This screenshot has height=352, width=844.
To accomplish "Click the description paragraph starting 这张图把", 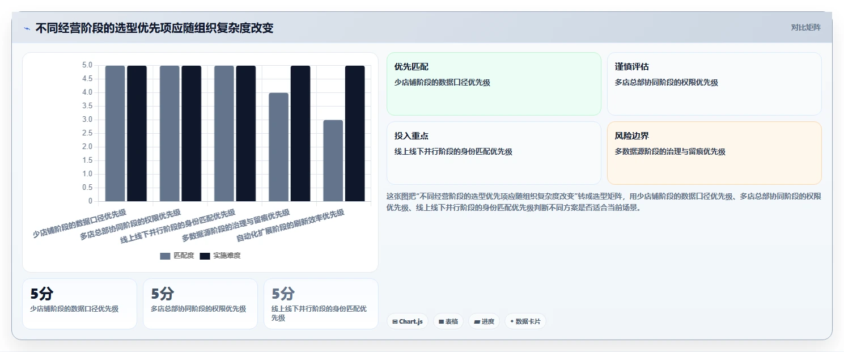I will pos(604,202).
